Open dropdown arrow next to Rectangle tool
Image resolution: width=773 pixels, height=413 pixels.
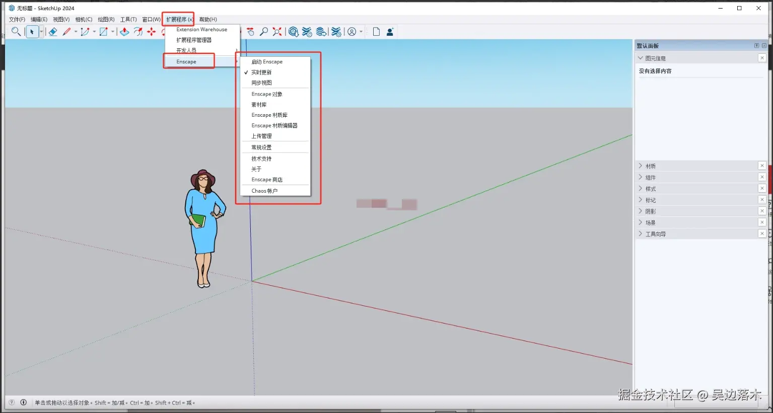[113, 32]
